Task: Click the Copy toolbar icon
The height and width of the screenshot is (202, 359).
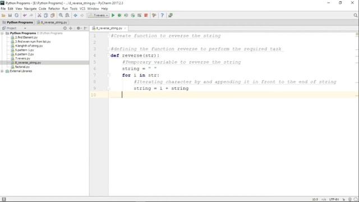Action: [x=46, y=15]
